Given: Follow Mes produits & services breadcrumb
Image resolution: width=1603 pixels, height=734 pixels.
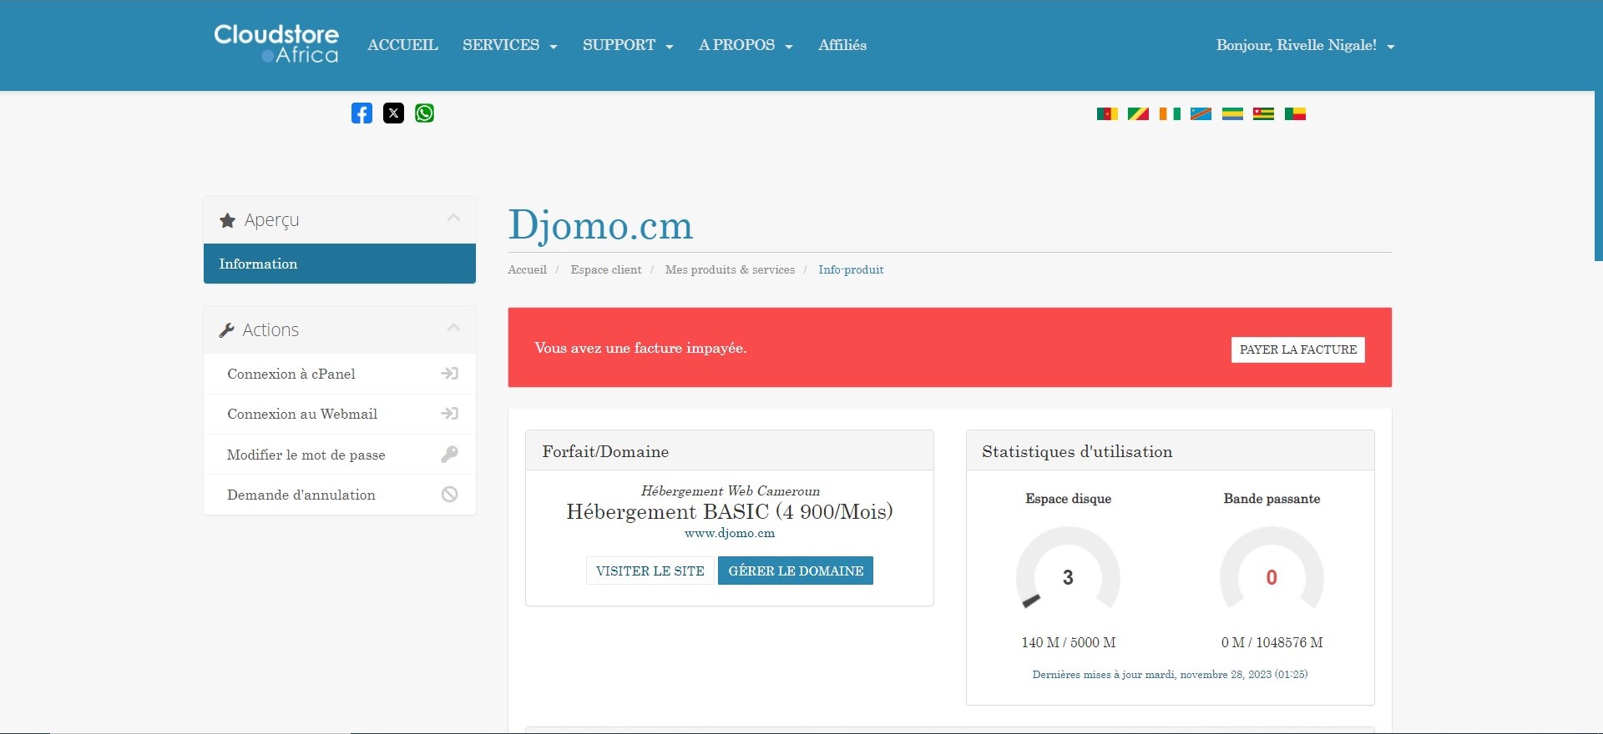Looking at the screenshot, I should 730,269.
